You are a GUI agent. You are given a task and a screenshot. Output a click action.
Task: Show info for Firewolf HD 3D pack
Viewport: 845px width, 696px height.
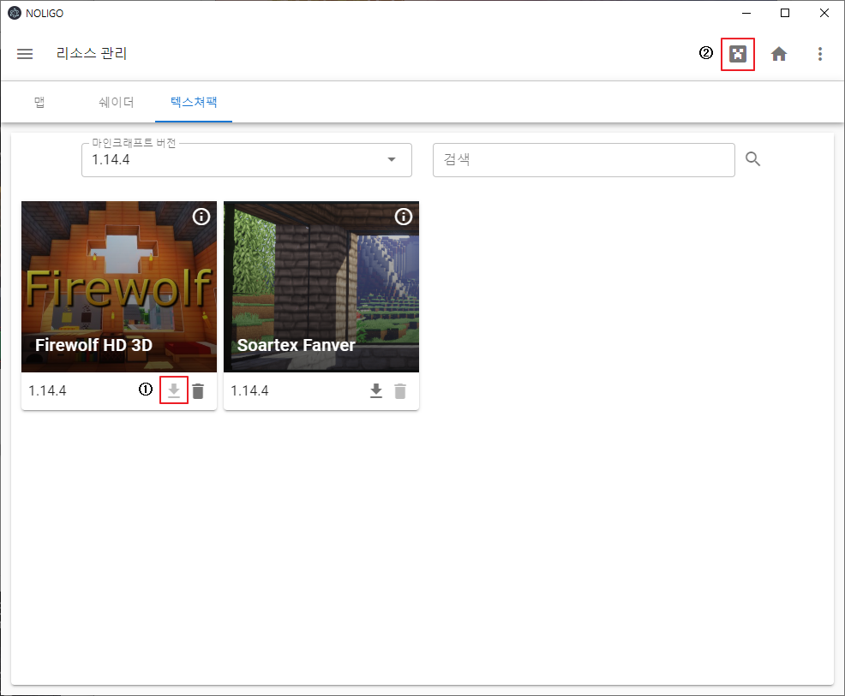(201, 217)
